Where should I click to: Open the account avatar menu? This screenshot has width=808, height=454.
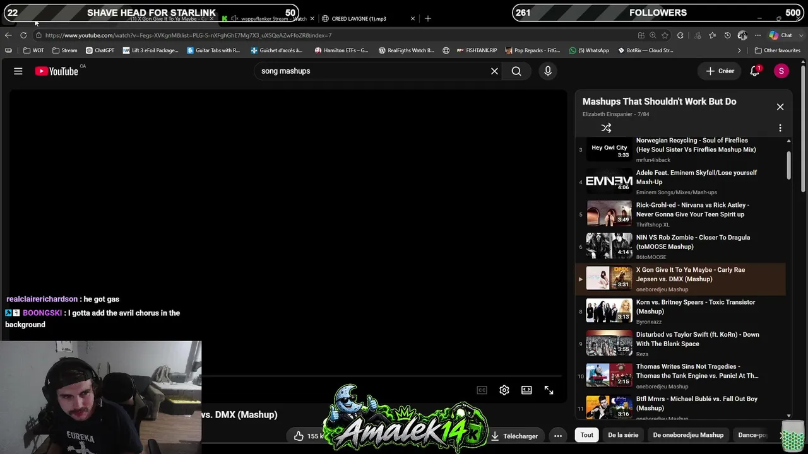click(x=781, y=71)
